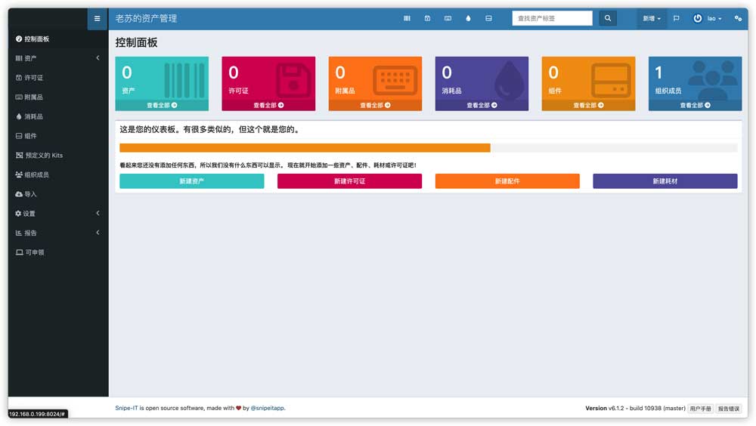This screenshot has width=756, height=426.
Task: Click the 查找资产标签 search field
Action: click(x=552, y=19)
